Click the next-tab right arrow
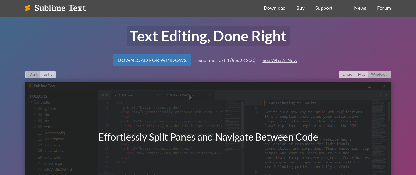This screenshot has height=175, width=416. (x=107, y=95)
